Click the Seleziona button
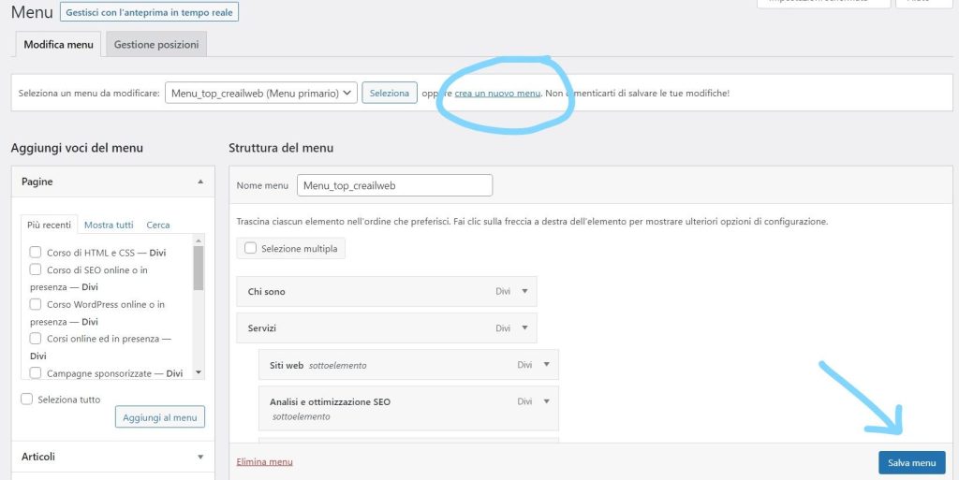The width and height of the screenshot is (959, 480). (390, 94)
